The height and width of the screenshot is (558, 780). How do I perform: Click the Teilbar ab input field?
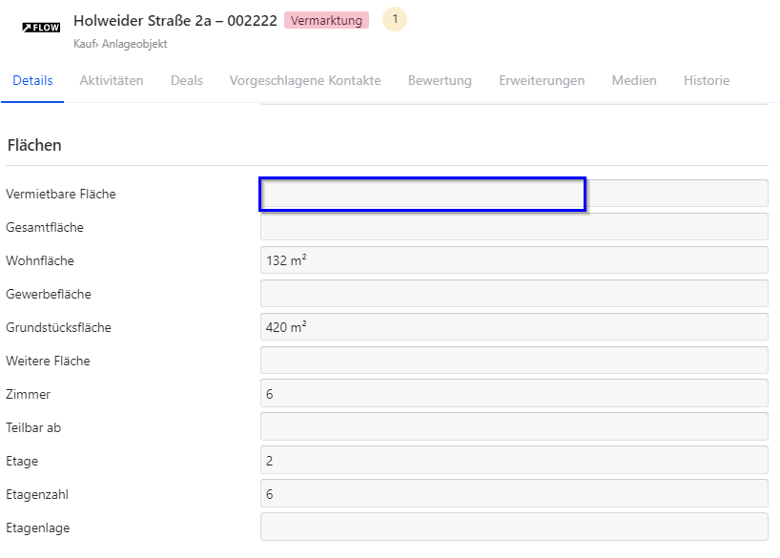pos(514,426)
